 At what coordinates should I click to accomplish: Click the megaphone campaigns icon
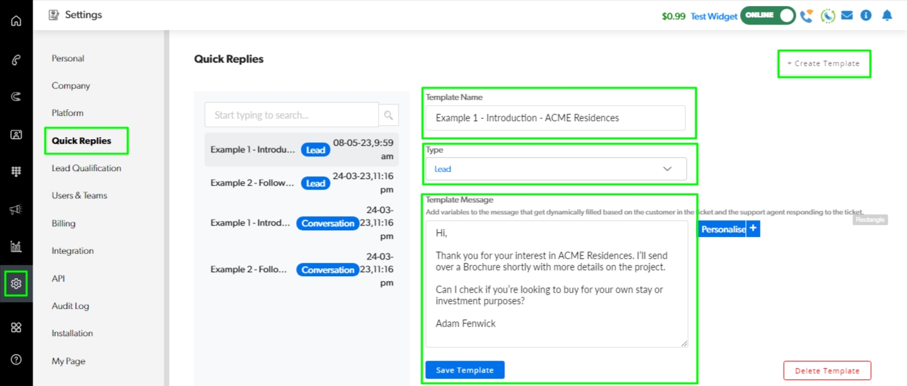point(16,210)
